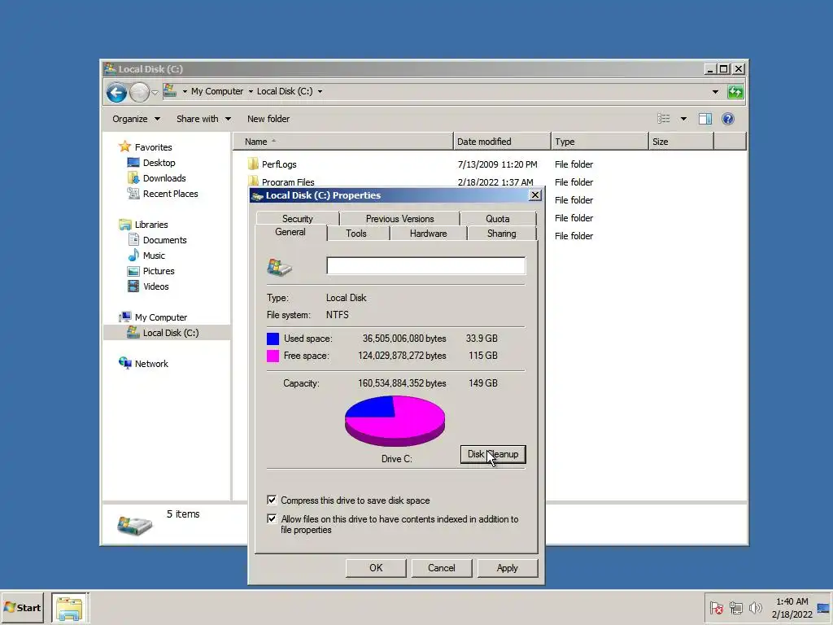Image resolution: width=833 pixels, height=625 pixels.
Task: Expand the arrow after My Computer in address bar
Action: [x=251, y=91]
